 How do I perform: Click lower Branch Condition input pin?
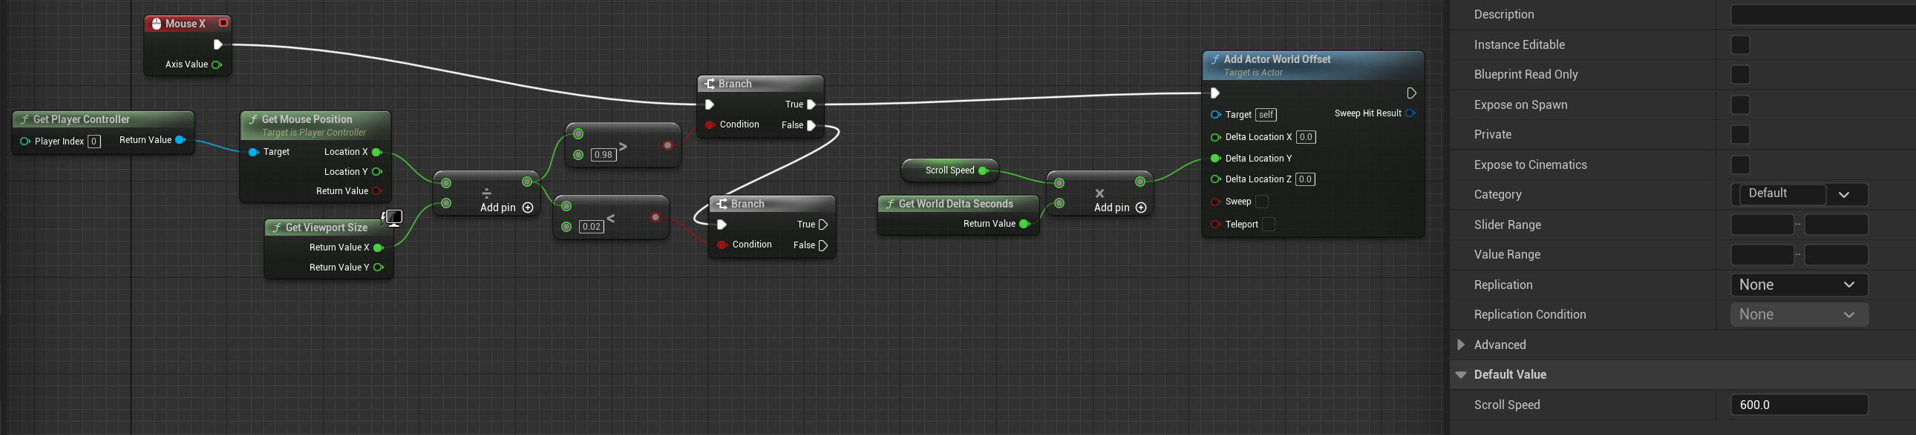pos(722,245)
